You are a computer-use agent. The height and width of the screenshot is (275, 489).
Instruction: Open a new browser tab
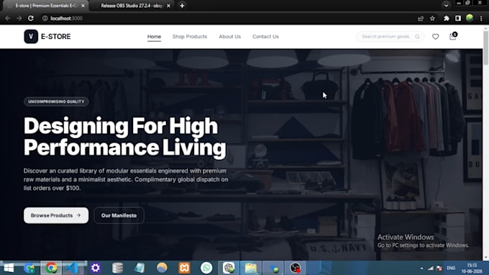pos(182,6)
